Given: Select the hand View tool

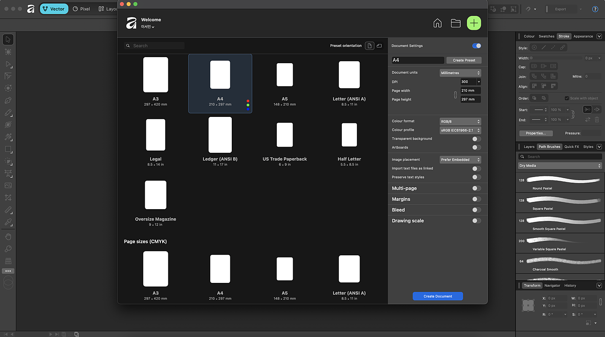Looking at the screenshot, I should point(8,237).
